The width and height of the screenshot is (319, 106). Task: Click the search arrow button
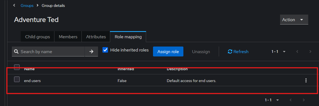coord(91,51)
